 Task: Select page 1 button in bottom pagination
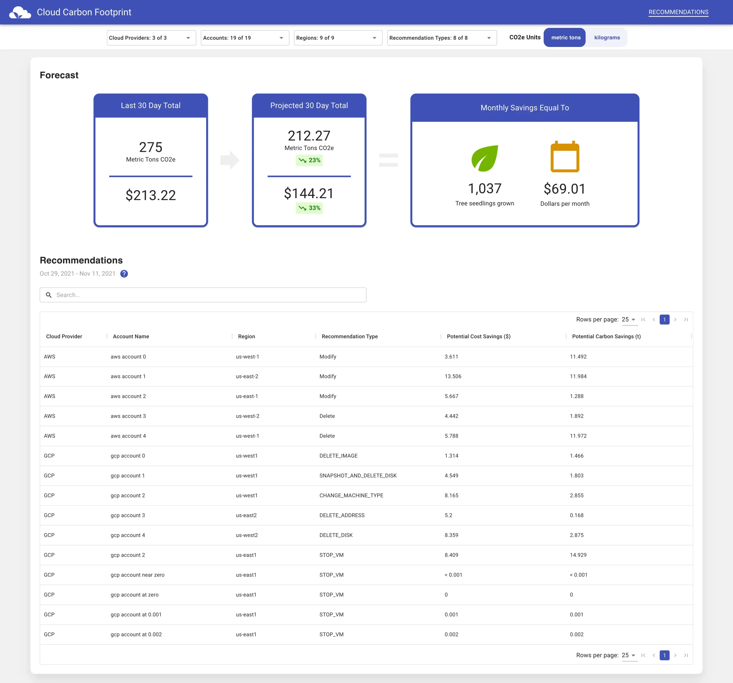pyautogui.click(x=664, y=655)
